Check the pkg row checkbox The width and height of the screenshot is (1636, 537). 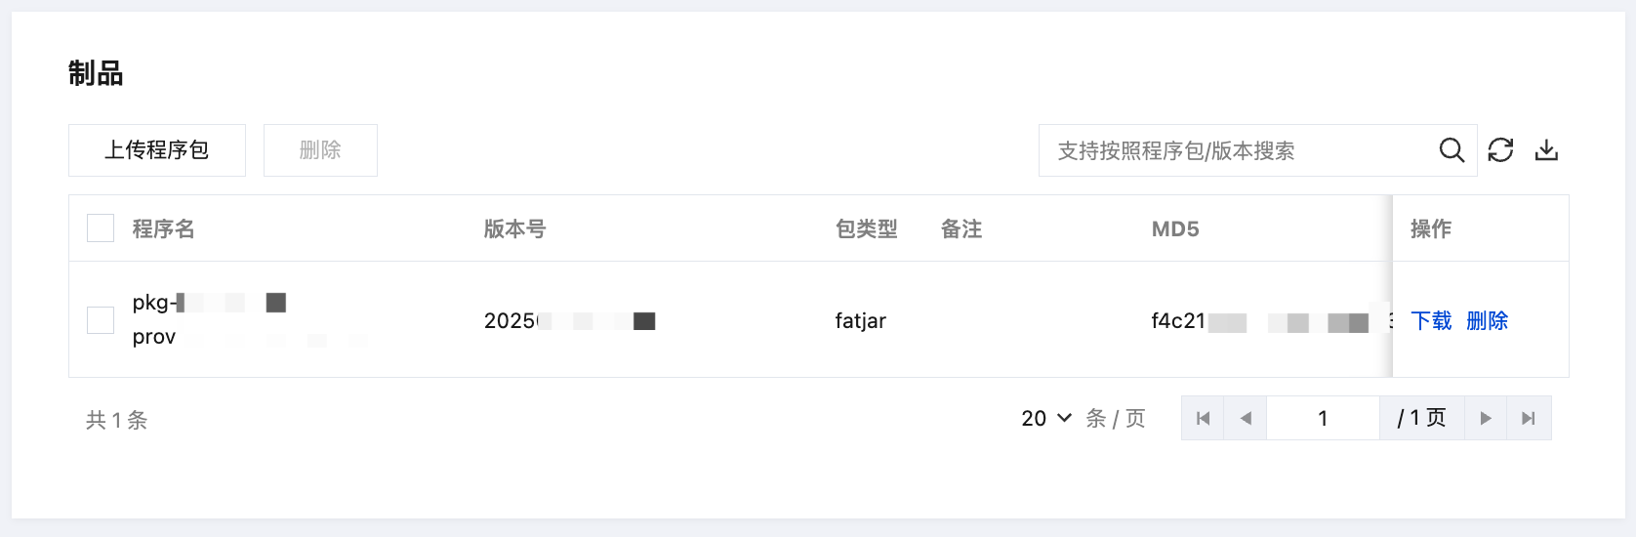101,320
